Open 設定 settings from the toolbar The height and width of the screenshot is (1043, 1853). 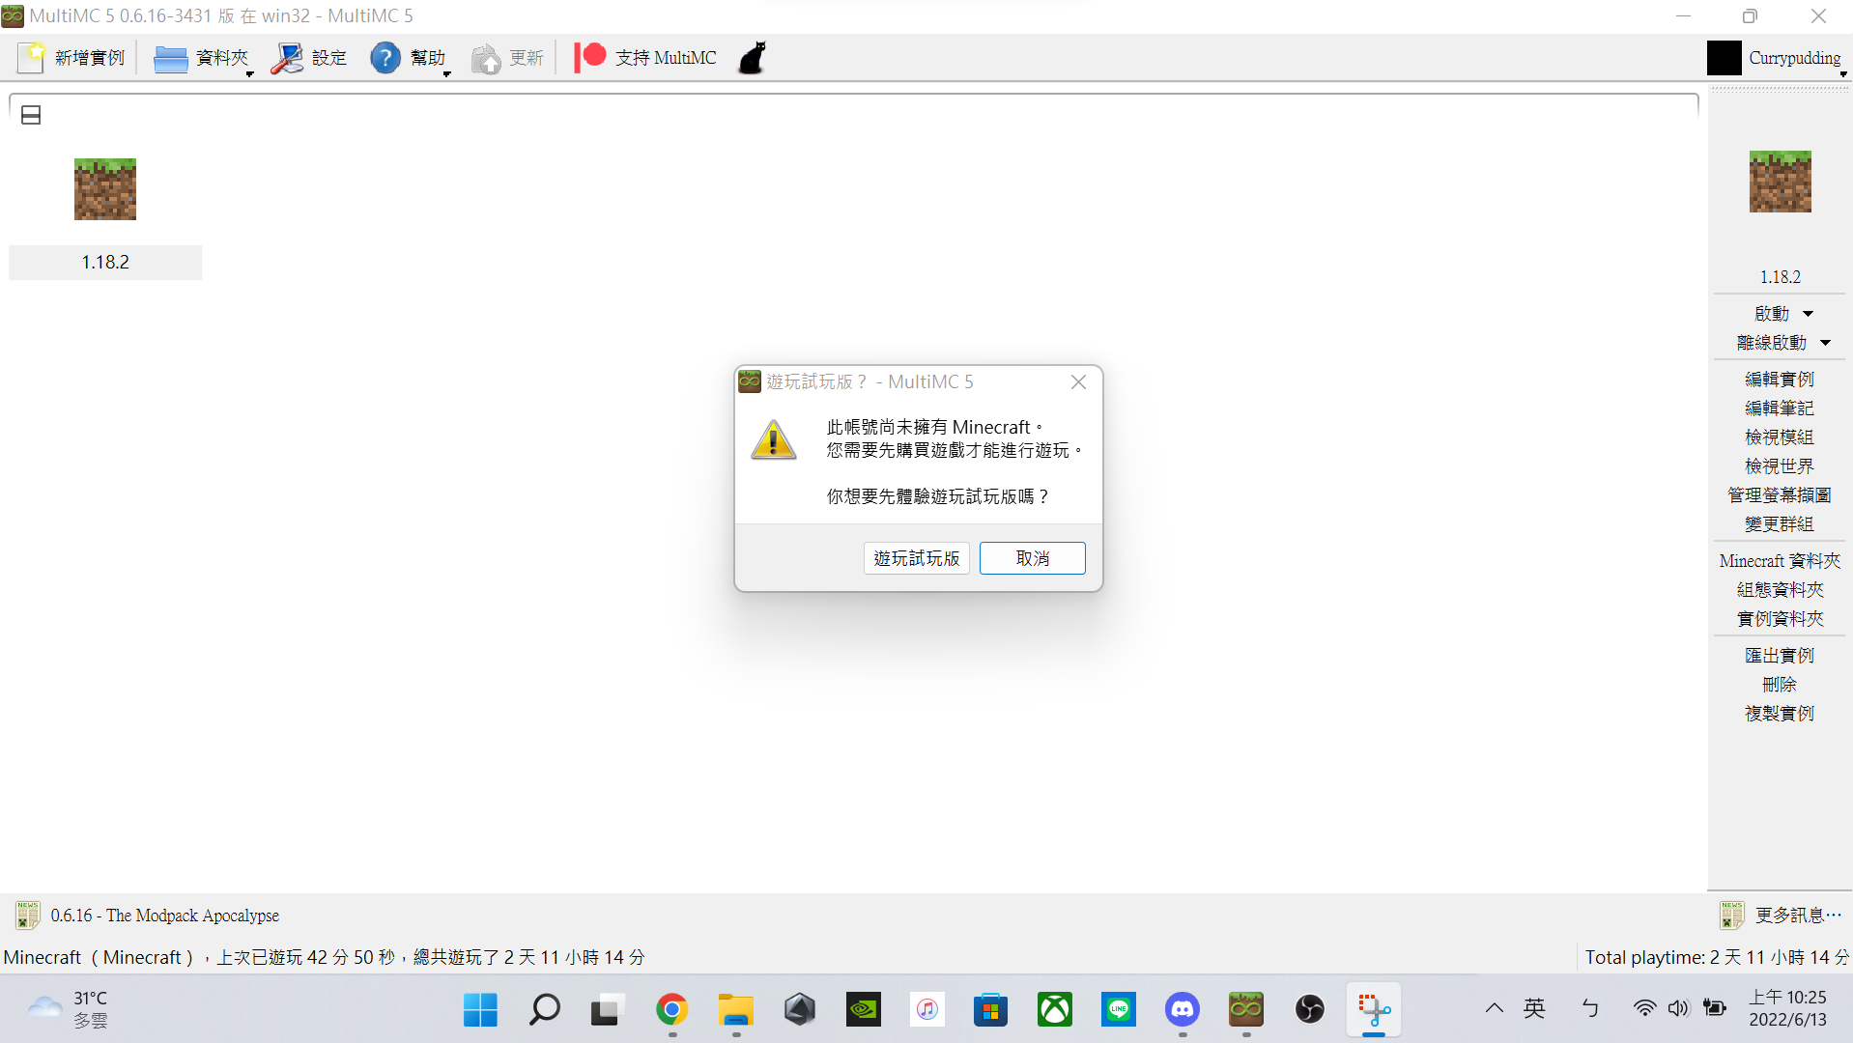pos(309,58)
